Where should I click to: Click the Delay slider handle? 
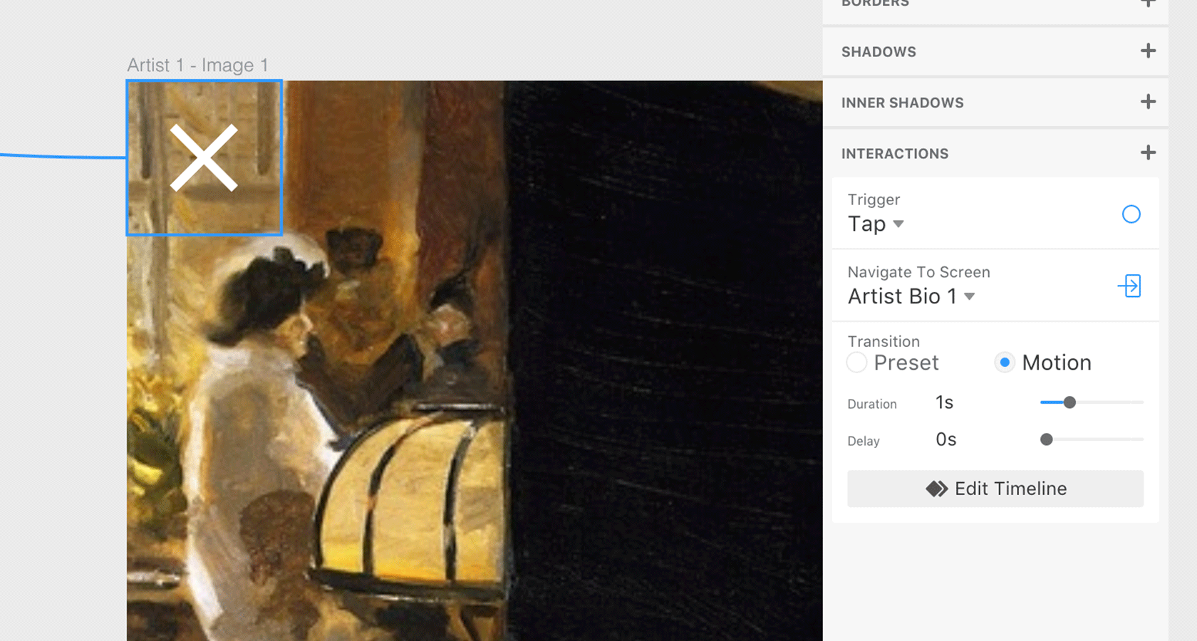point(1046,439)
